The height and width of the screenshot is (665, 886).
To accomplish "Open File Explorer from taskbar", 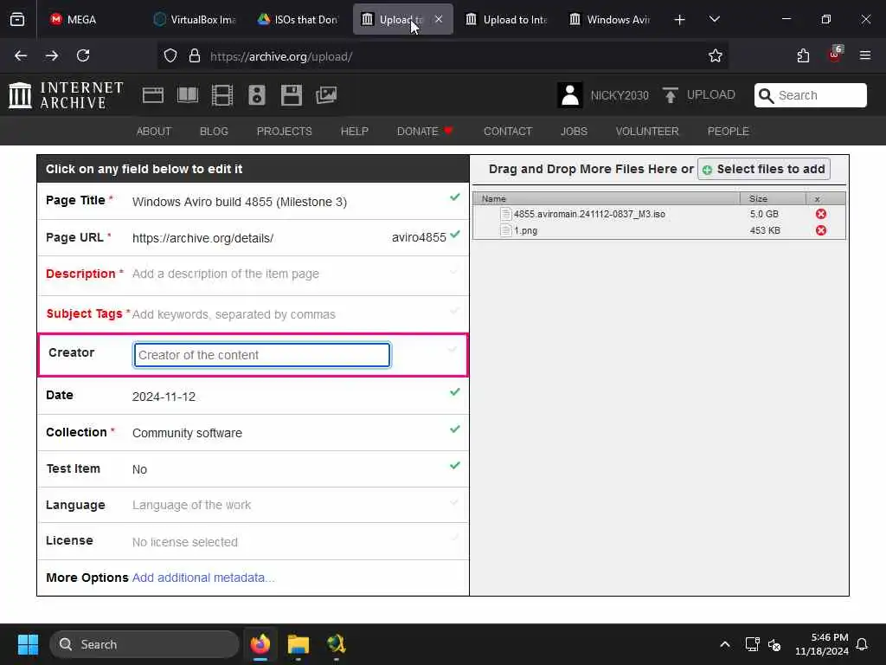I will point(298,644).
